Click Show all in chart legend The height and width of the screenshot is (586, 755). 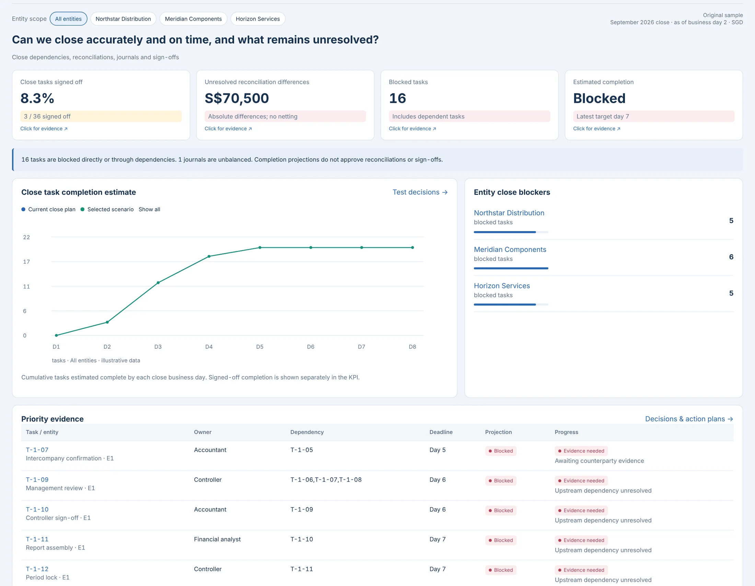click(149, 209)
